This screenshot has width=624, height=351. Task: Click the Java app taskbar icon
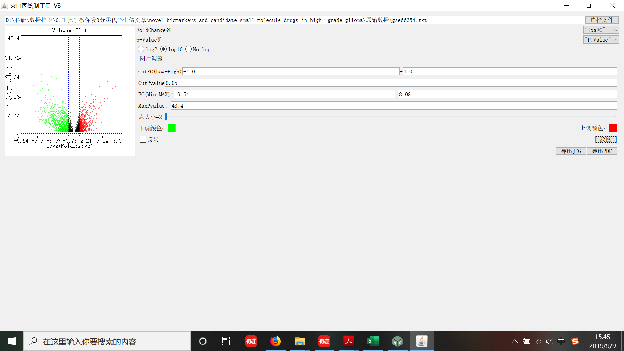point(422,341)
